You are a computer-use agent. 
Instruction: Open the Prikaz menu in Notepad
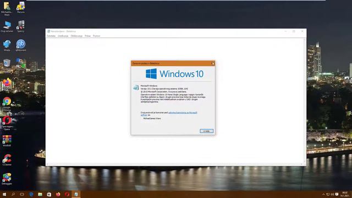pyautogui.click(x=87, y=36)
